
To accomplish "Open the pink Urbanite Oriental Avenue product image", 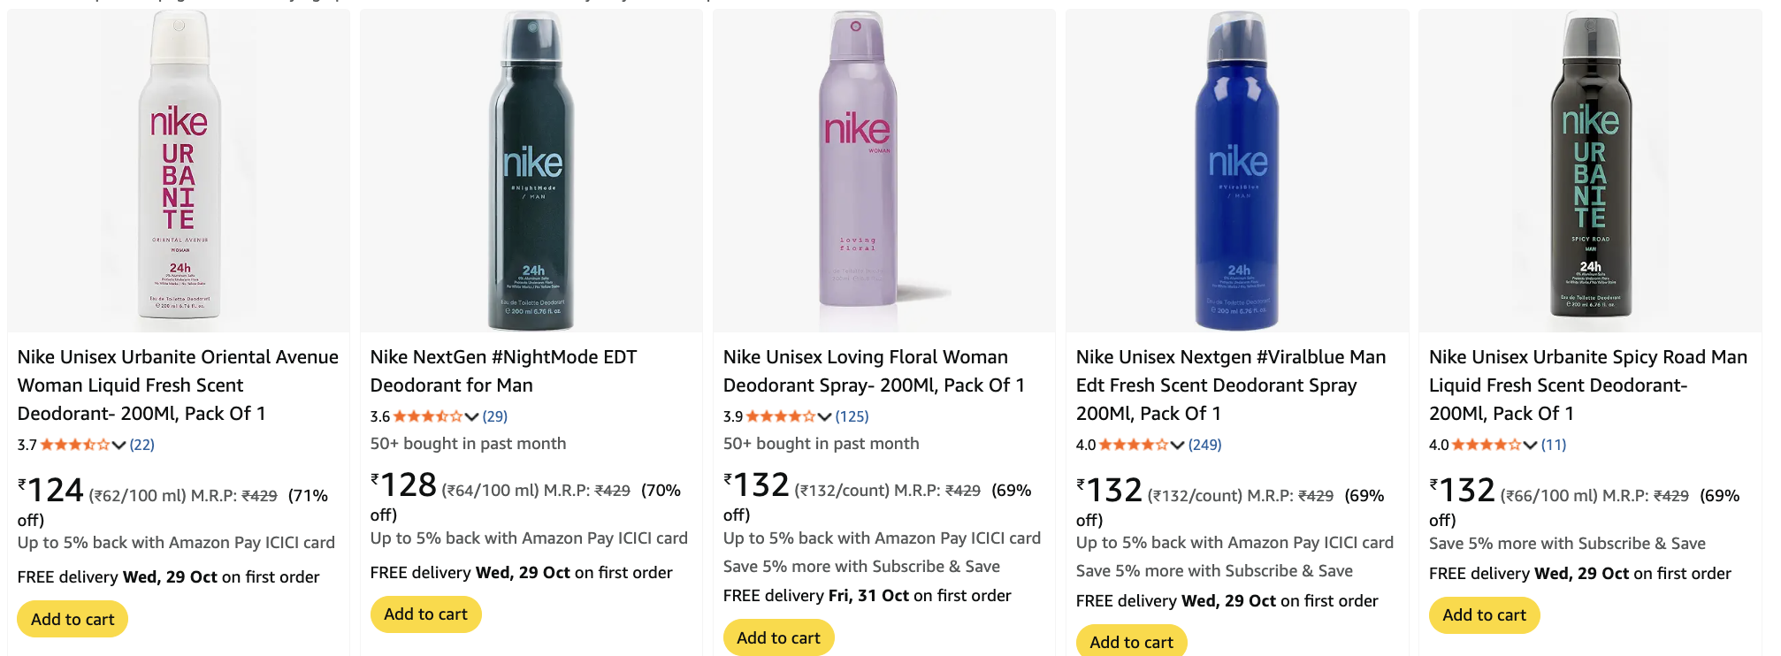I will (x=179, y=168).
